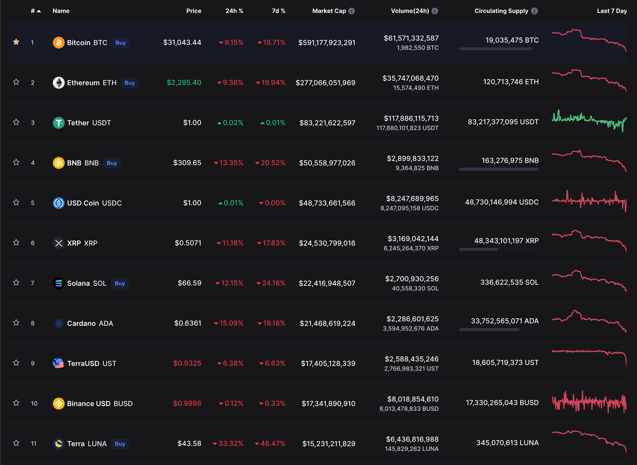Image resolution: width=637 pixels, height=465 pixels.
Task: Click the Ethereum coin logo icon
Action: coord(59,83)
